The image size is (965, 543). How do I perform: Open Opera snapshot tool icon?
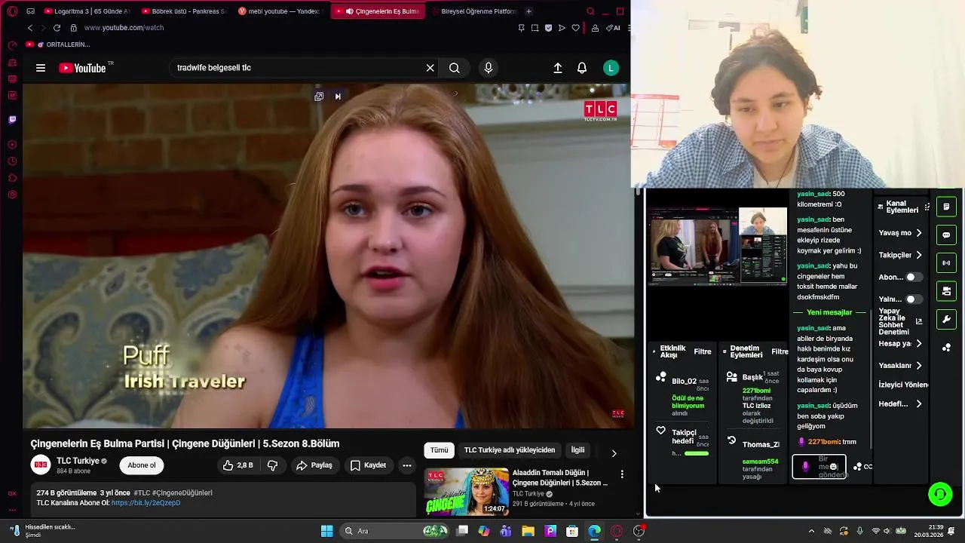[535, 28]
